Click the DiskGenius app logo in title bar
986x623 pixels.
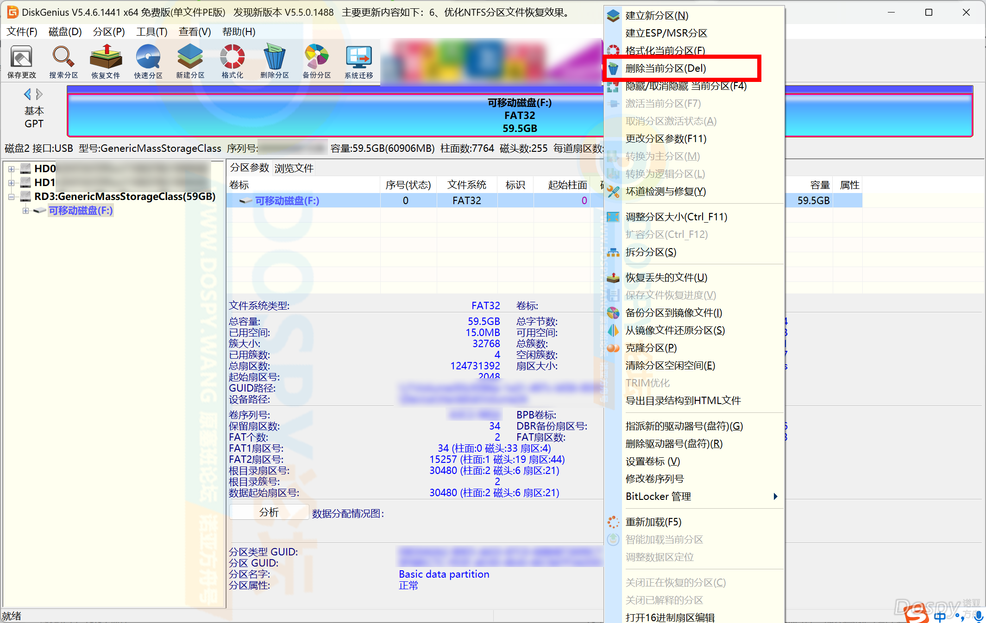click(13, 12)
